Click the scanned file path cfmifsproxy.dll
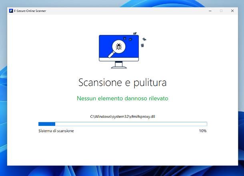This screenshot has height=176, width=244. click(x=123, y=117)
